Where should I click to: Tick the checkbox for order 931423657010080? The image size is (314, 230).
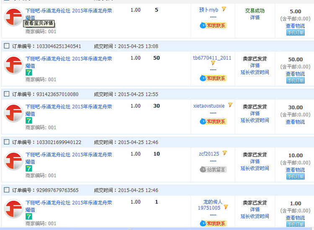7,94
